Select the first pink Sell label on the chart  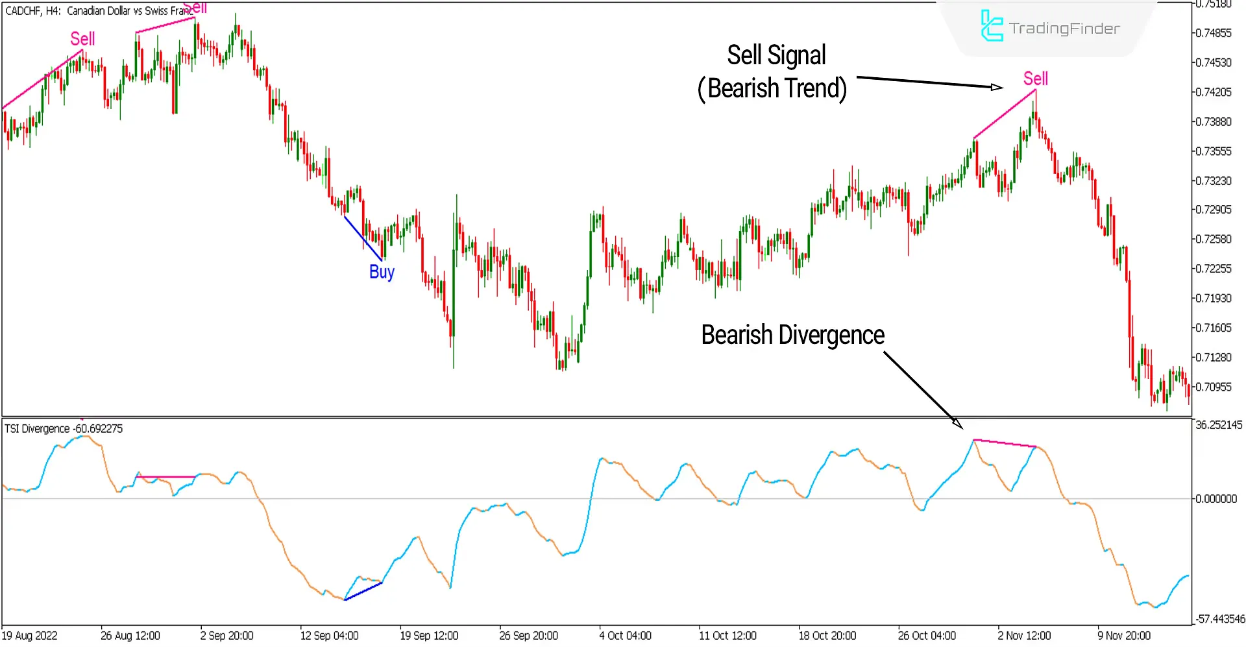[82, 39]
